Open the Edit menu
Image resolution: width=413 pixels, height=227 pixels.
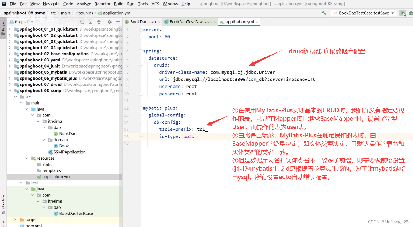click(23, 4)
